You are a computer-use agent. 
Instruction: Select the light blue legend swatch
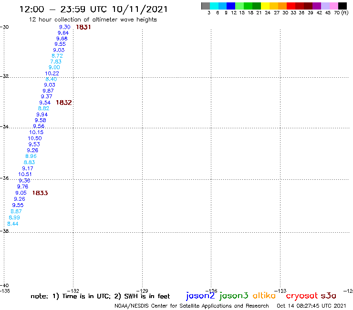coord(222,6)
